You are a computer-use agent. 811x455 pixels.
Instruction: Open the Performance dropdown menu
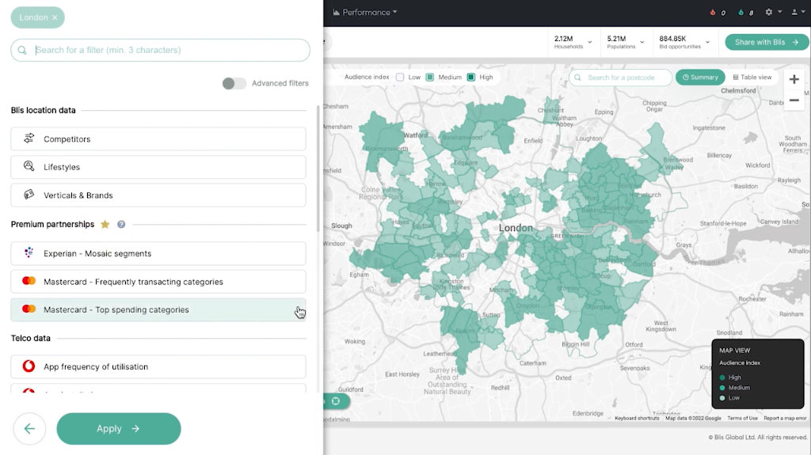(x=365, y=12)
